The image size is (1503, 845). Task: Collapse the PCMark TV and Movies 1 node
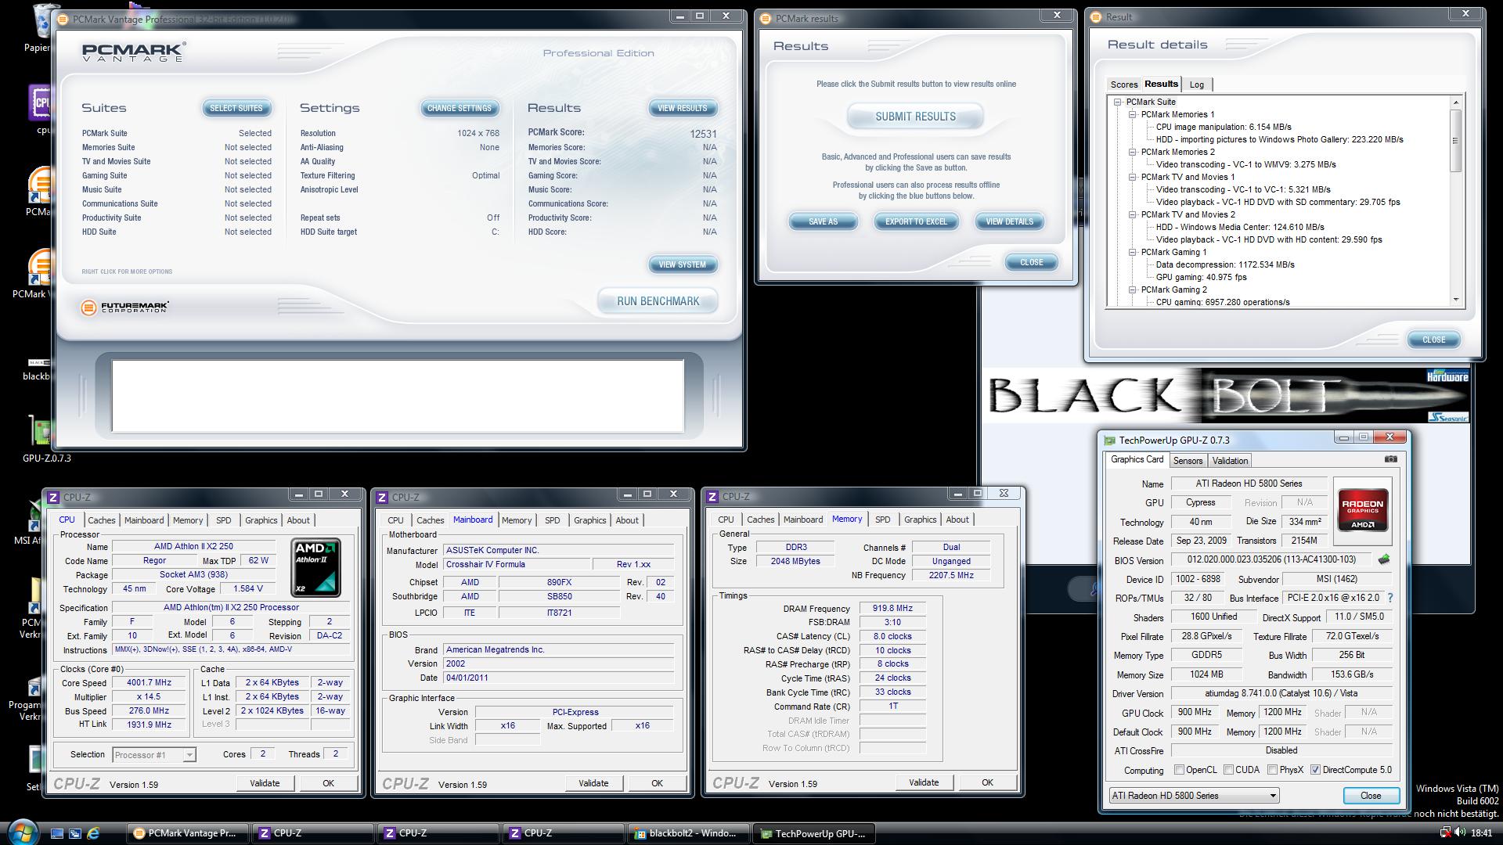pyautogui.click(x=1132, y=177)
